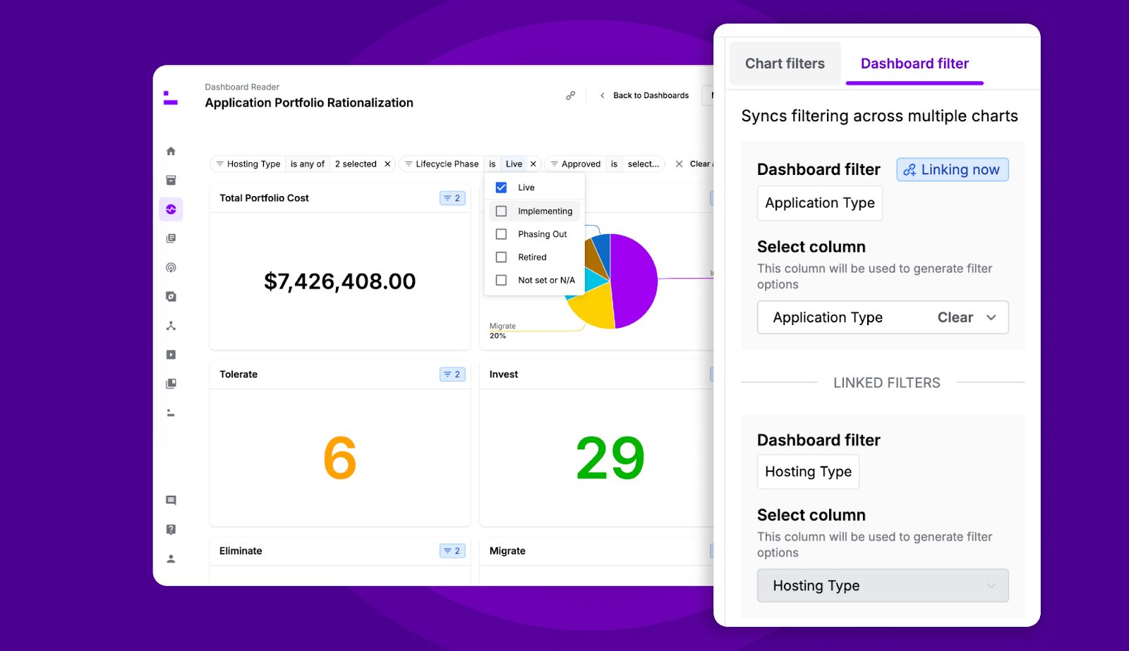Enable the Phasing Out checkbox
Viewport: 1129px width, 651px height.
[x=501, y=233]
